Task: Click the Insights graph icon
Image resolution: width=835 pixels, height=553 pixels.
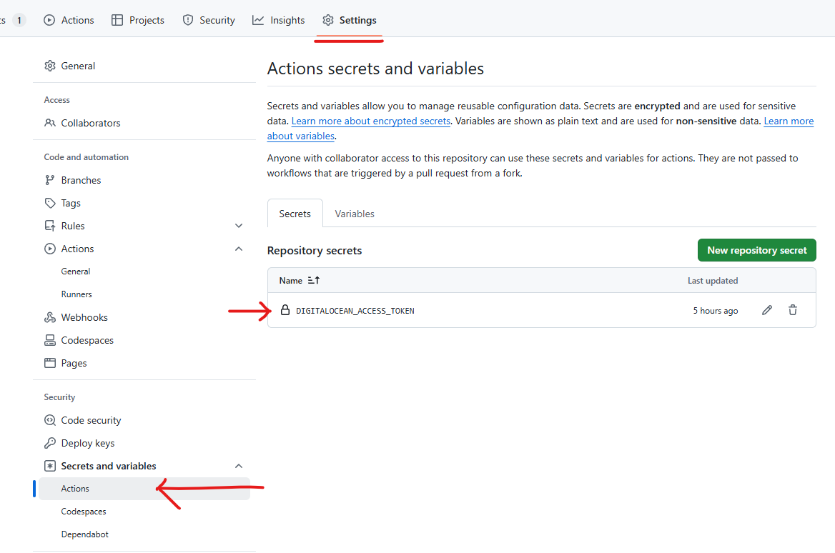Action: 257,20
